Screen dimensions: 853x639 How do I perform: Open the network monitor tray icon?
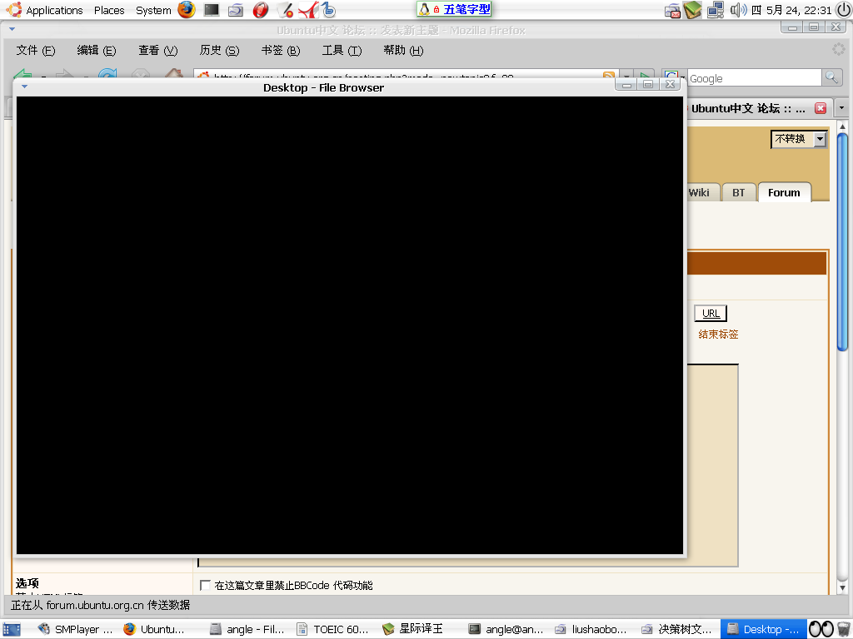[715, 10]
